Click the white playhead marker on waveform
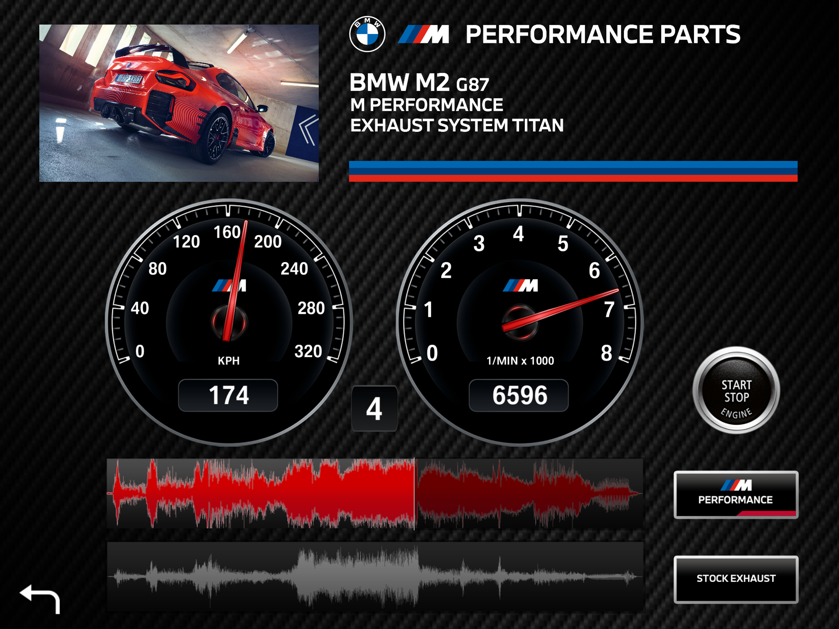This screenshot has width=839, height=629. click(x=414, y=494)
